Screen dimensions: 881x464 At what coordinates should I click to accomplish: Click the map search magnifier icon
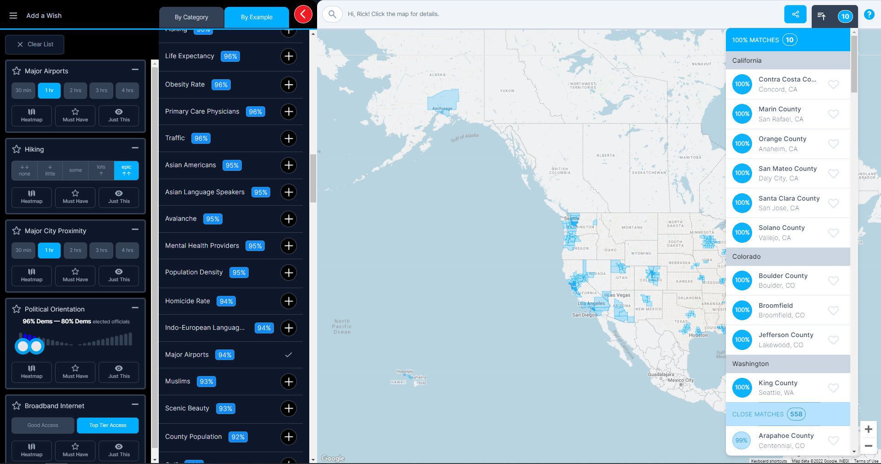pos(332,14)
